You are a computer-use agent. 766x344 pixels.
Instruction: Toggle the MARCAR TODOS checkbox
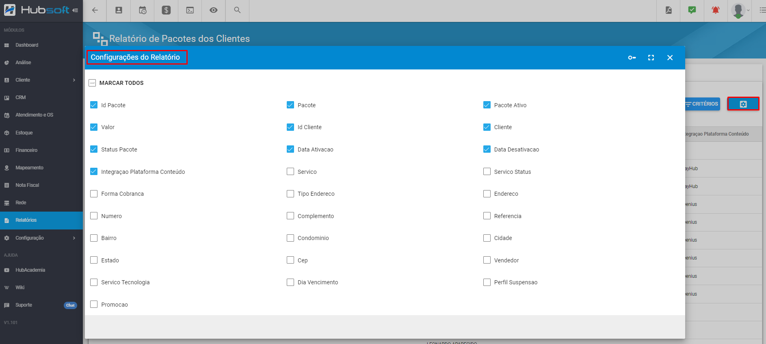[x=92, y=83]
